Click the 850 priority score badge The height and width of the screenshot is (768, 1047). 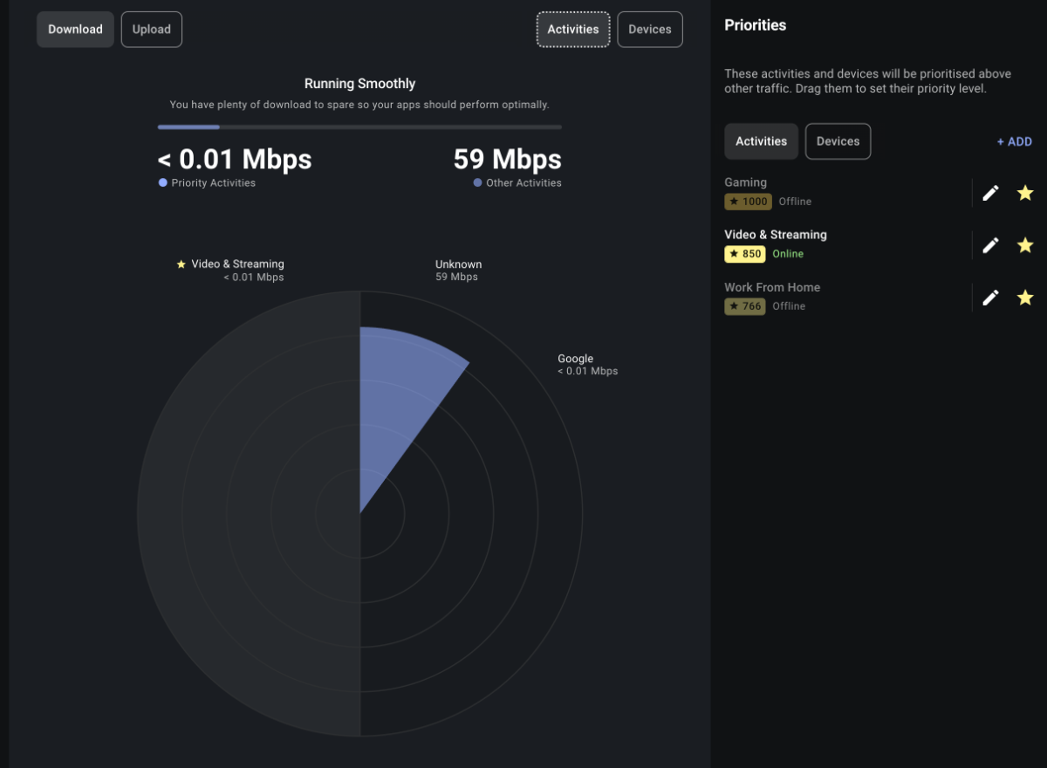pyautogui.click(x=744, y=254)
